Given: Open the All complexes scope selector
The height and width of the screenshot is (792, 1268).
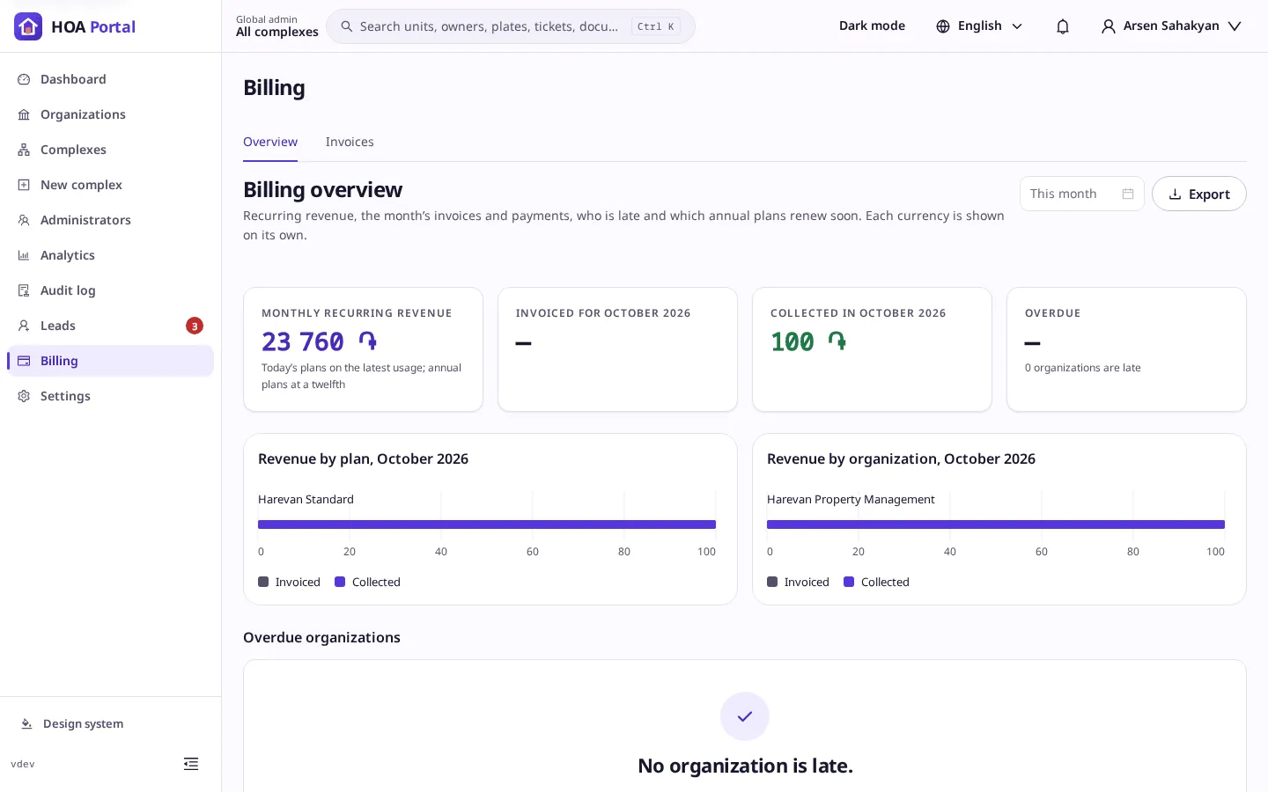Looking at the screenshot, I should [x=277, y=26].
